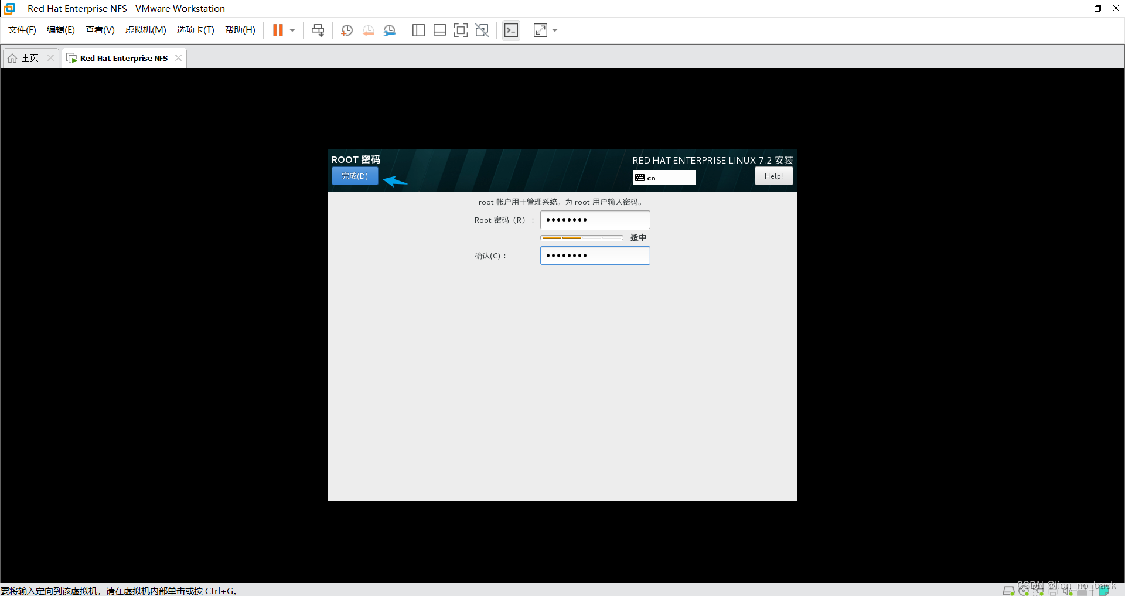
Task: Click the cn keyboard layout indicator
Action: 664,178
